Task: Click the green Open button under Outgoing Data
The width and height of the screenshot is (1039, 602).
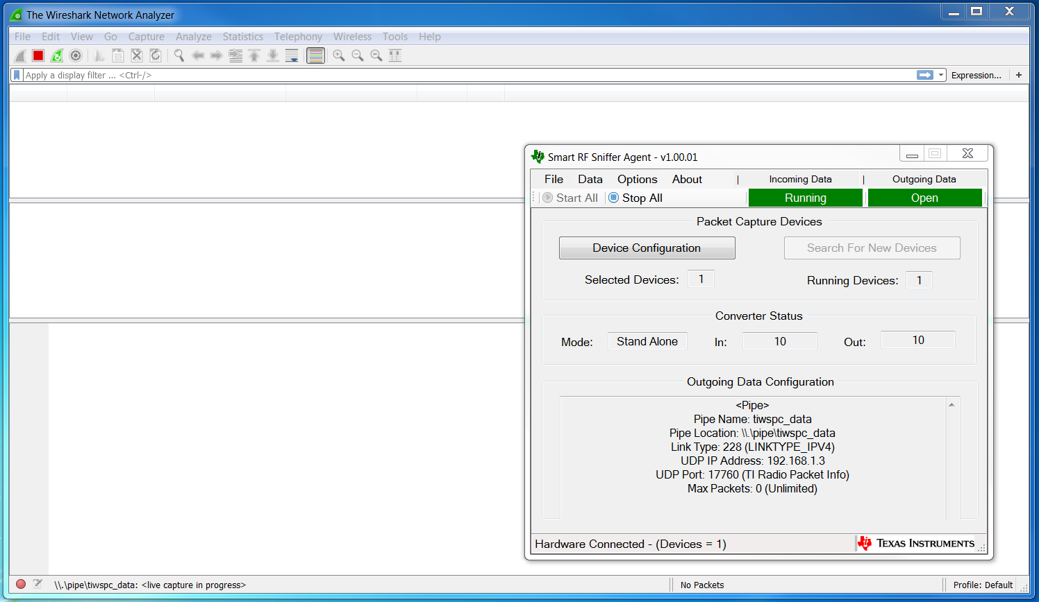Action: point(924,198)
